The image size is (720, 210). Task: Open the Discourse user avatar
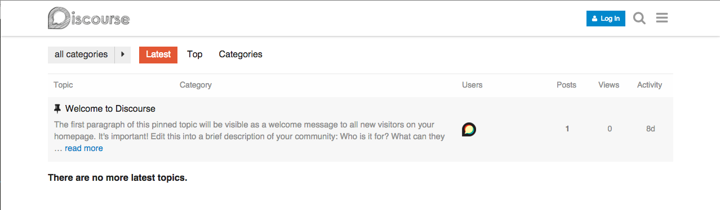point(469,129)
